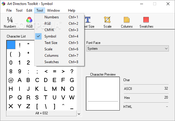Choose Numbers Ctrl+1 in the dropdown menu
This screenshot has height=121, width=175.
[59, 17]
